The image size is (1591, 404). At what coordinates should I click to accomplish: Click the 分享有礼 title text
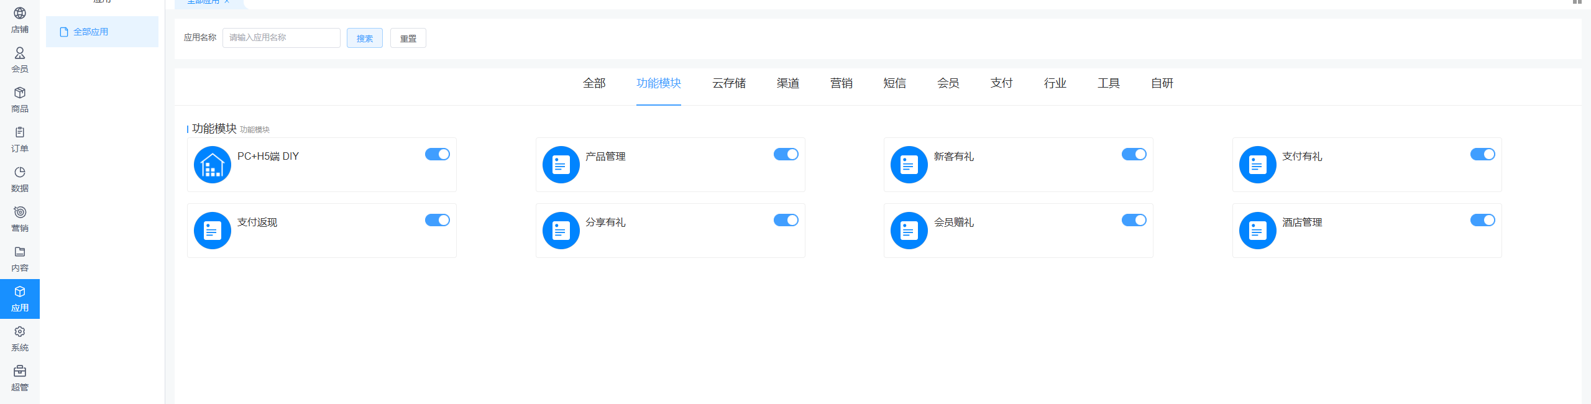tap(605, 223)
